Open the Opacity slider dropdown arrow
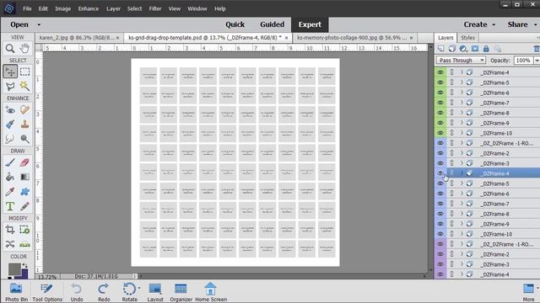Image resolution: width=540 pixels, height=303 pixels. [537, 61]
